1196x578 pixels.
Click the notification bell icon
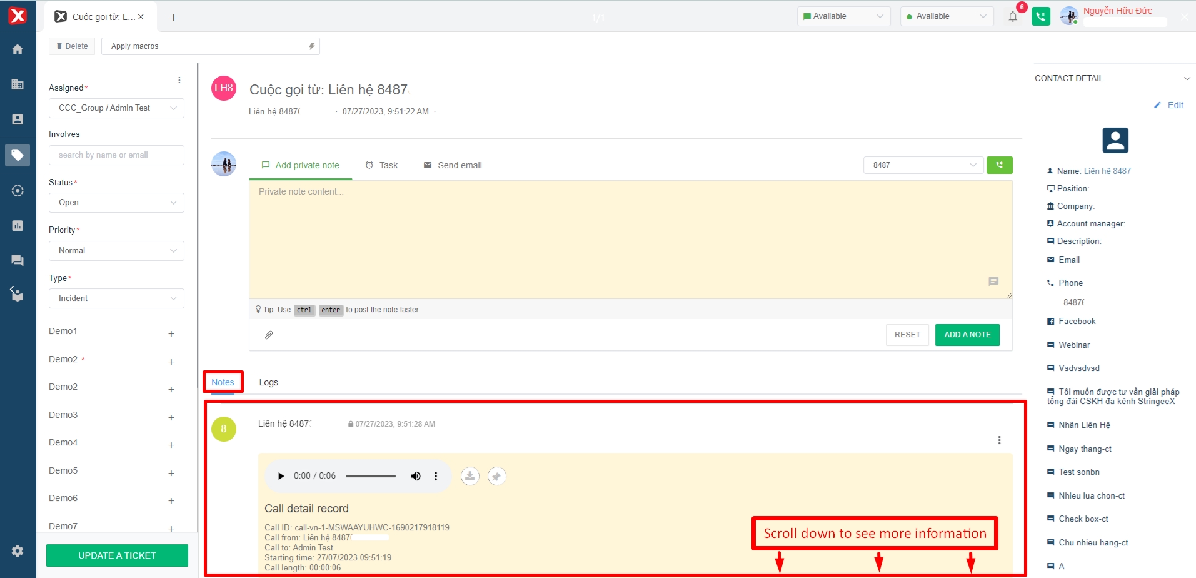coord(1013,17)
